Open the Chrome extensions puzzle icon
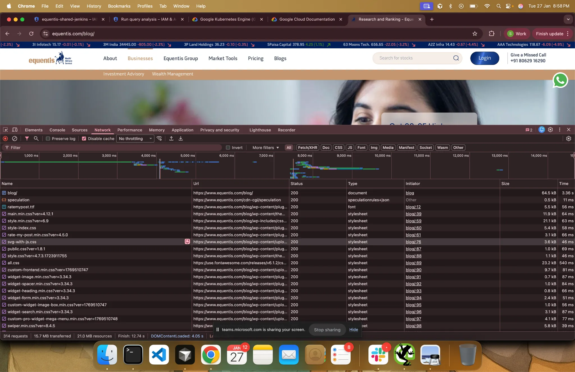Viewport: 575px width, 372px height. click(x=491, y=34)
